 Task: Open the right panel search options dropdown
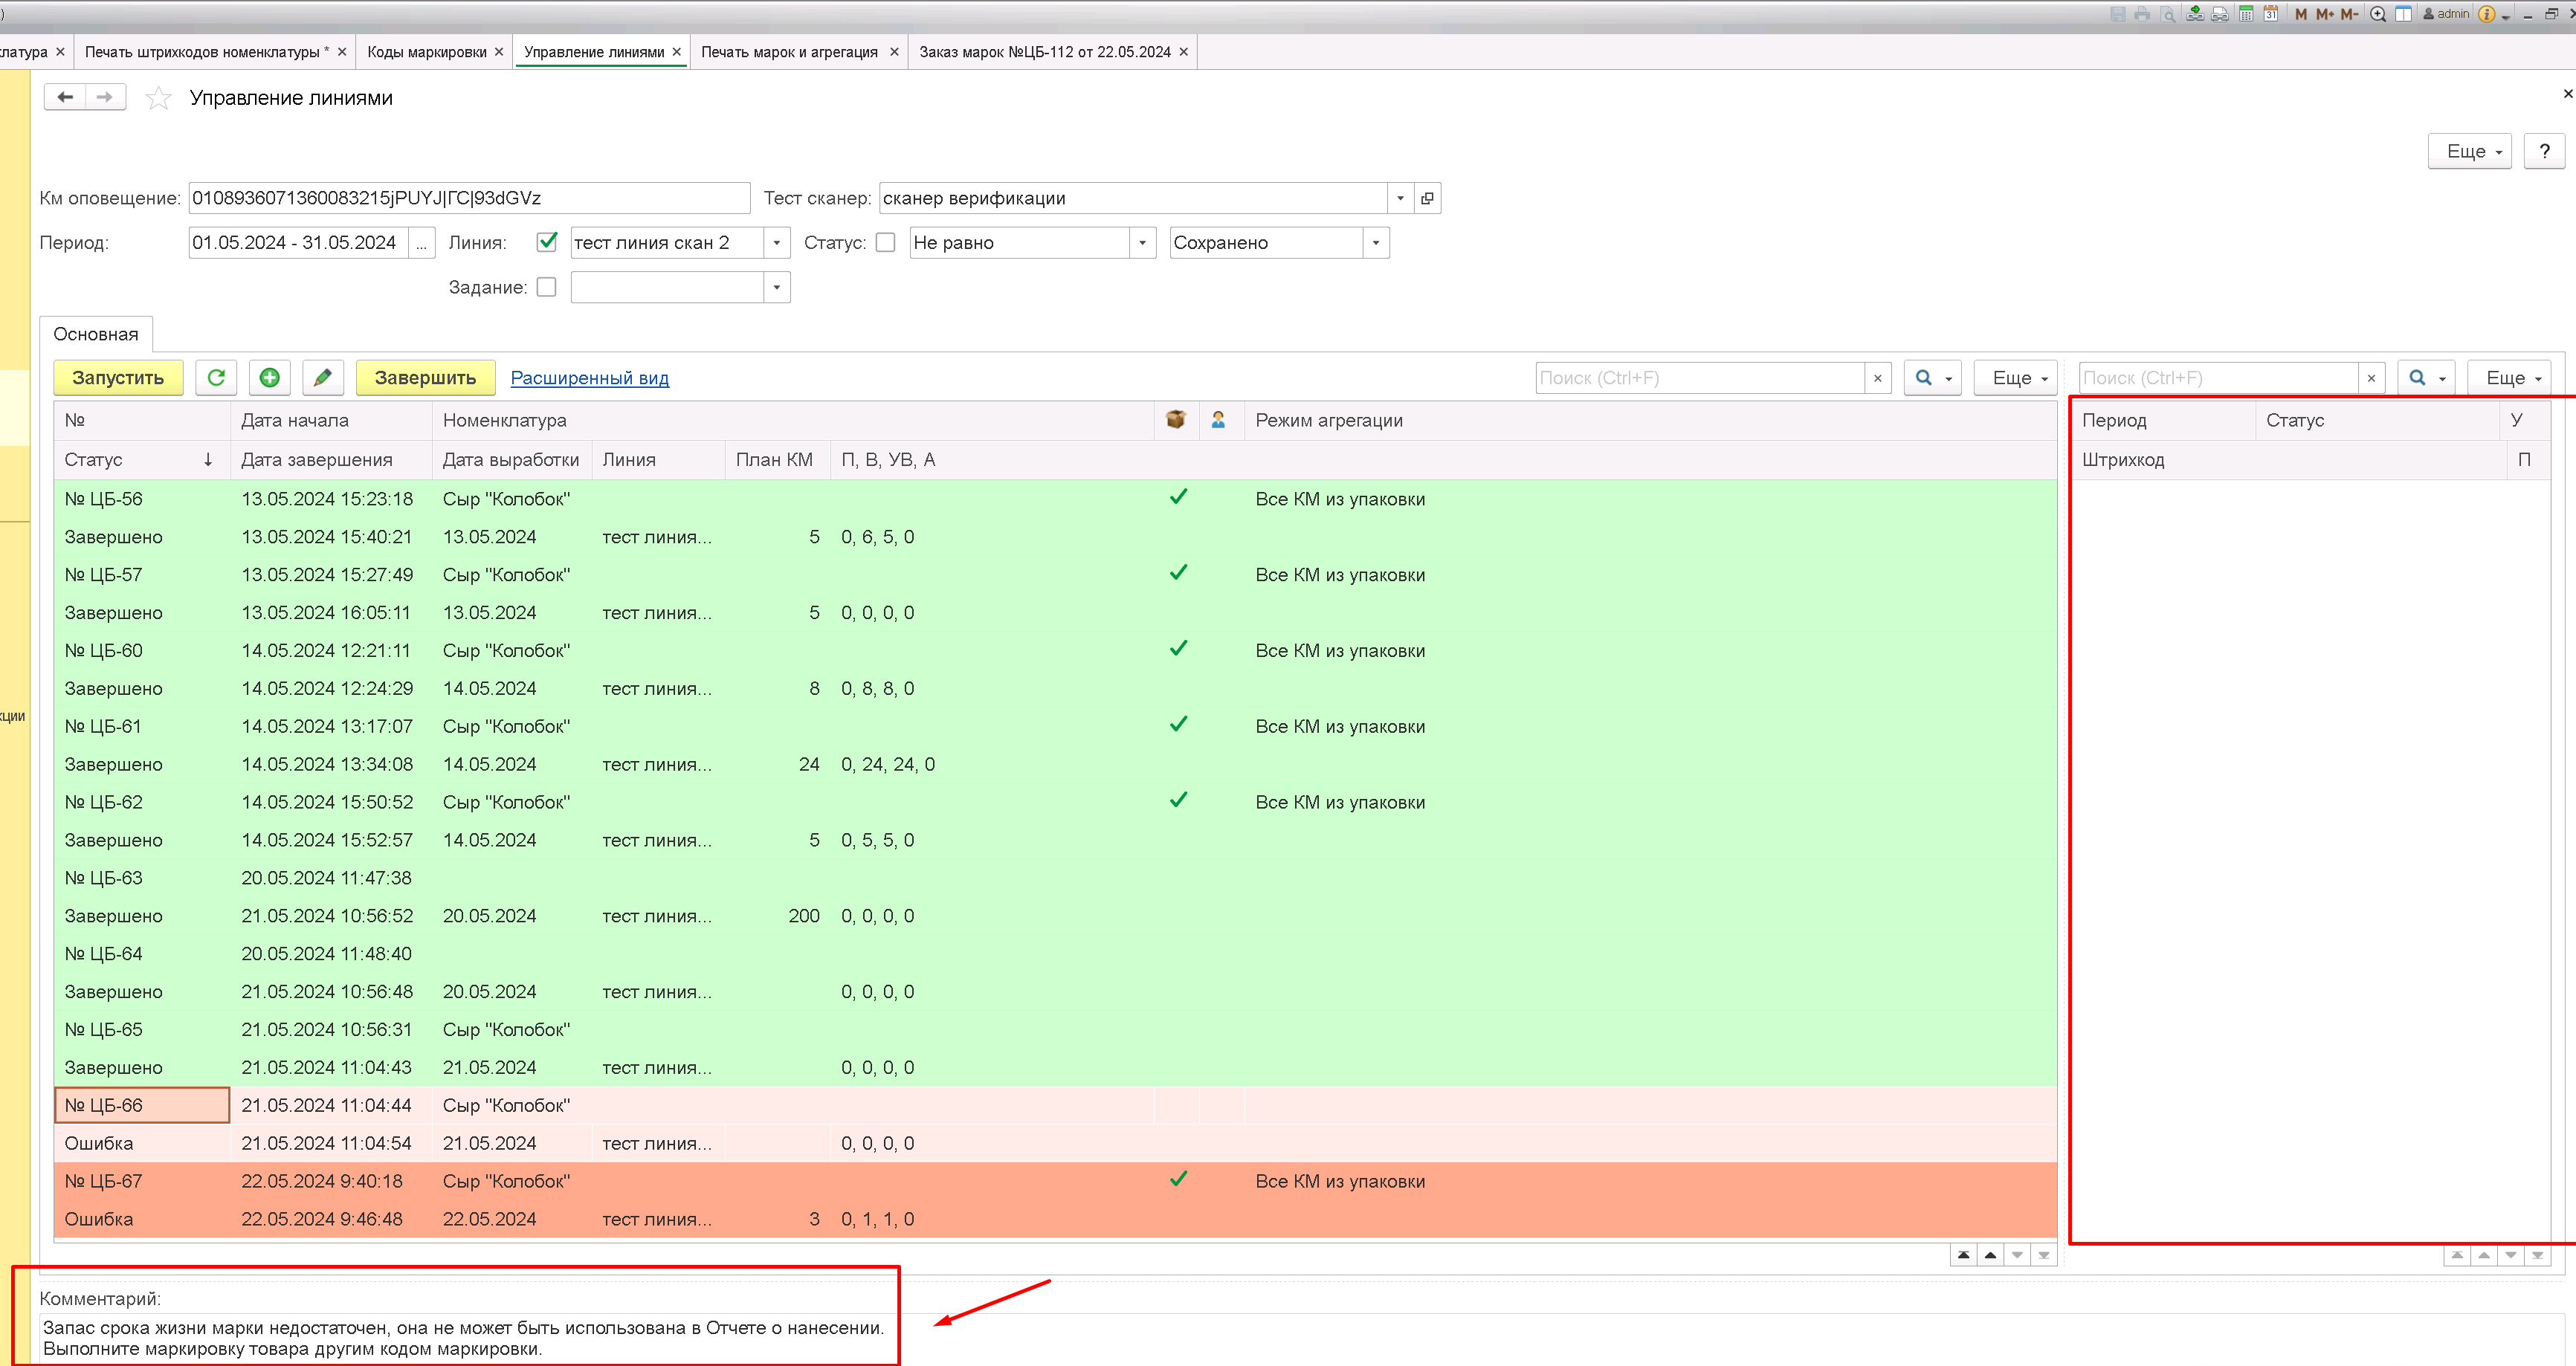[x=2426, y=378]
